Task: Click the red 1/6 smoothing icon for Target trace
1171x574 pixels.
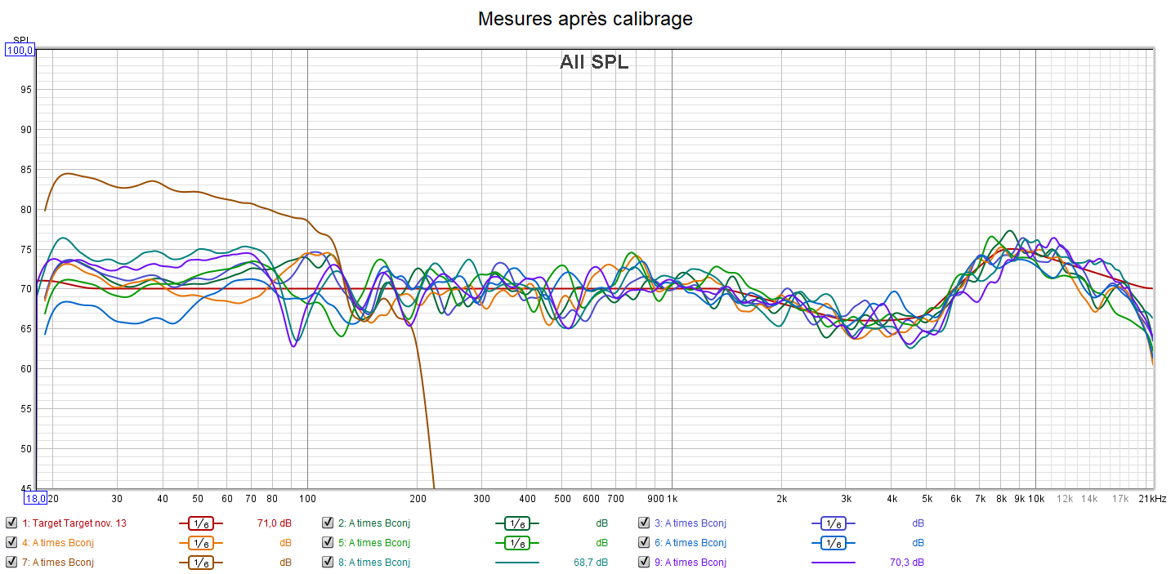Action: tap(200, 523)
